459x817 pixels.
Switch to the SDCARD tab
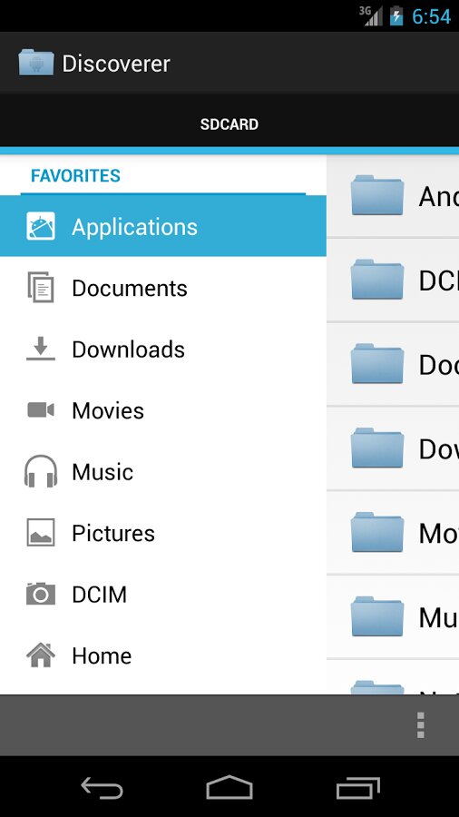pos(229,124)
